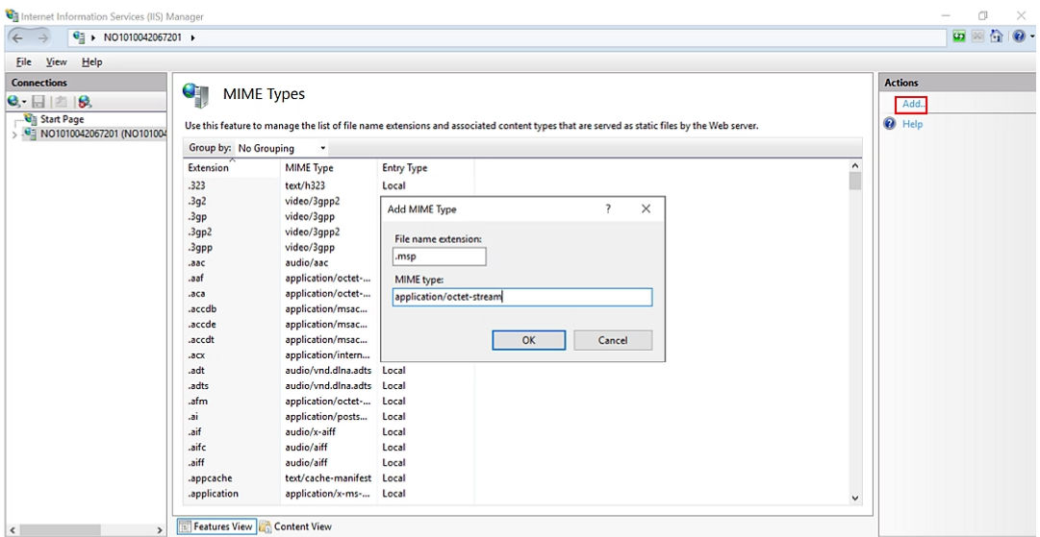Expand the NO1010042067201 server tree node

tap(15, 134)
